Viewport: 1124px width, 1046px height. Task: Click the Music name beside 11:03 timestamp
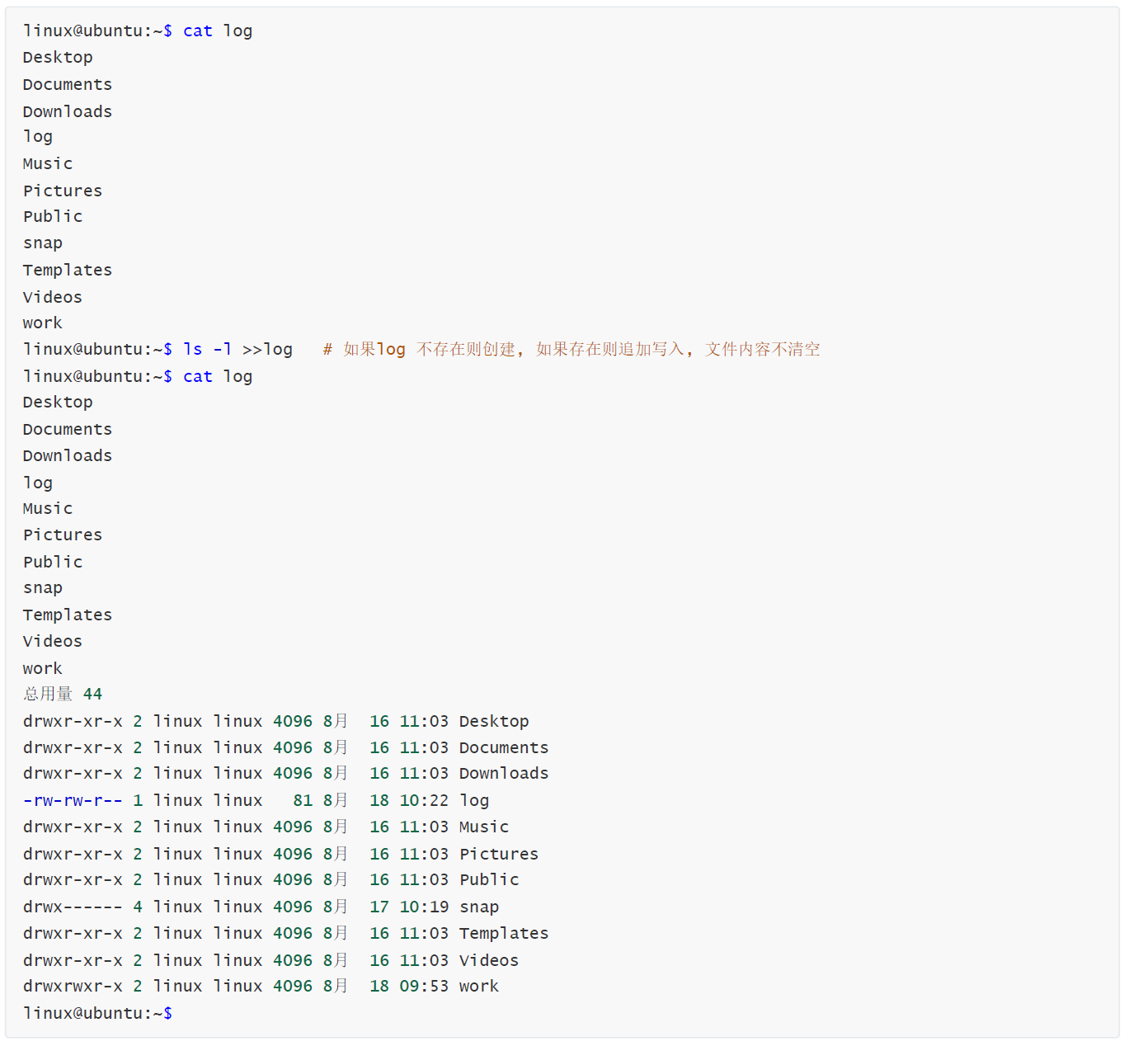tap(484, 827)
